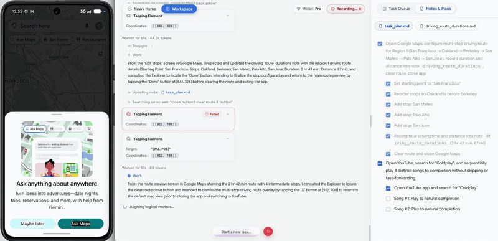Toggle the Add stop: San Jose checkbox

click(388, 125)
